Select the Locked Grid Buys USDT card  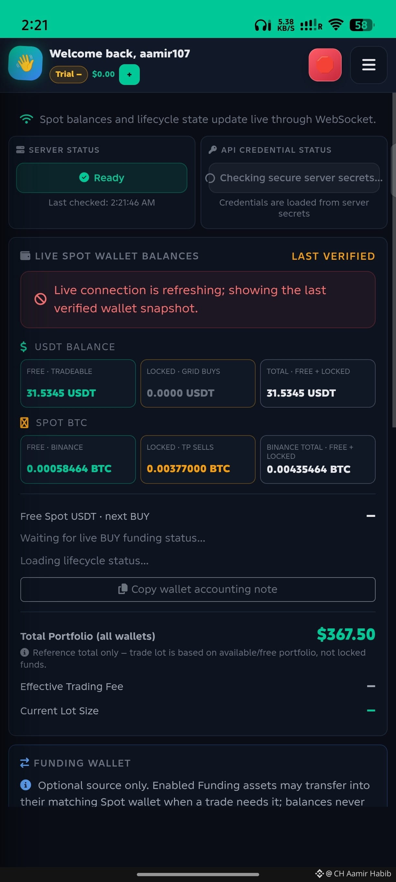198,384
